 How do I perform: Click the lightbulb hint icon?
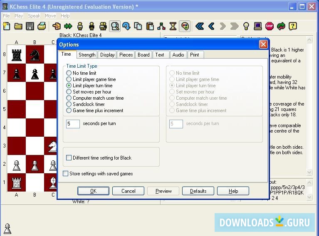point(246,26)
